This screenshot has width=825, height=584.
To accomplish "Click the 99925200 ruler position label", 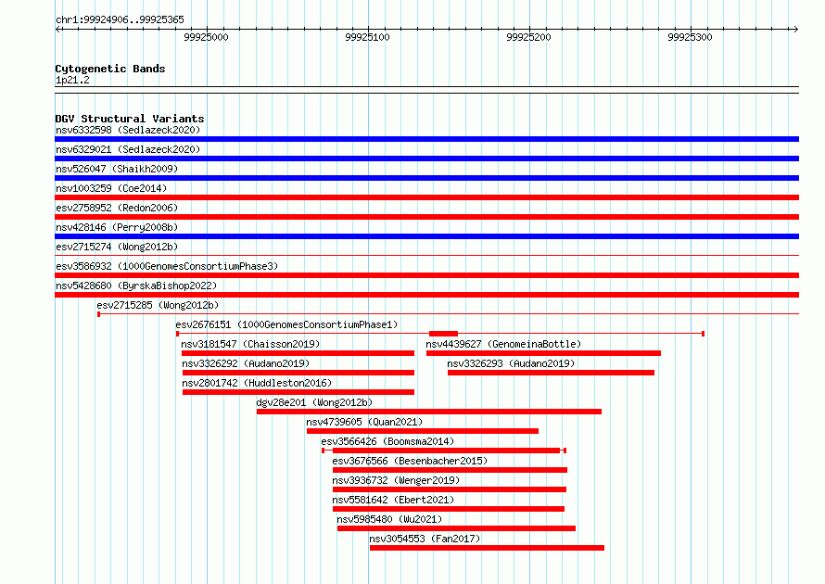I will 528,37.
